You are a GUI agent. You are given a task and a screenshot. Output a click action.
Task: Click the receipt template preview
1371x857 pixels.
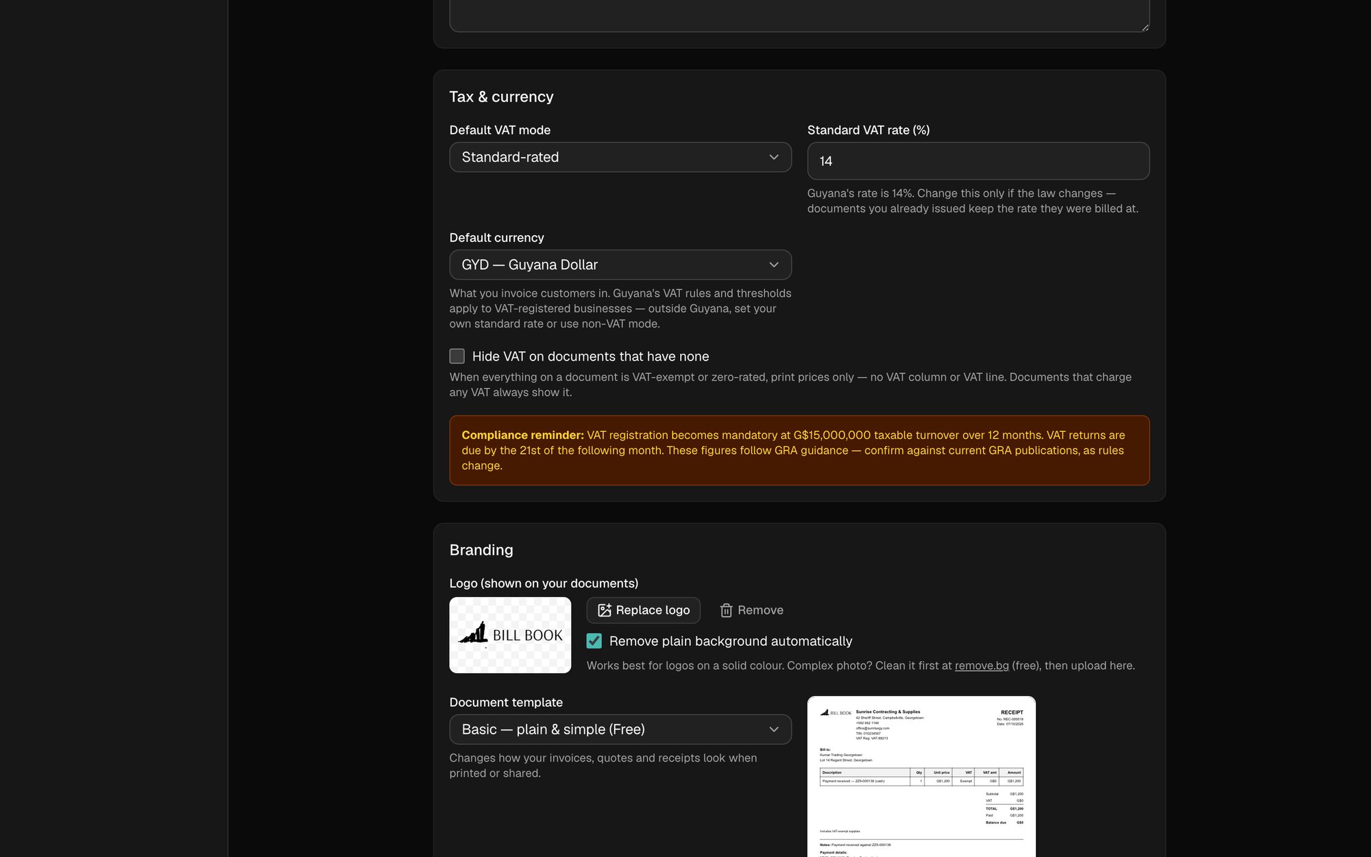point(921,777)
